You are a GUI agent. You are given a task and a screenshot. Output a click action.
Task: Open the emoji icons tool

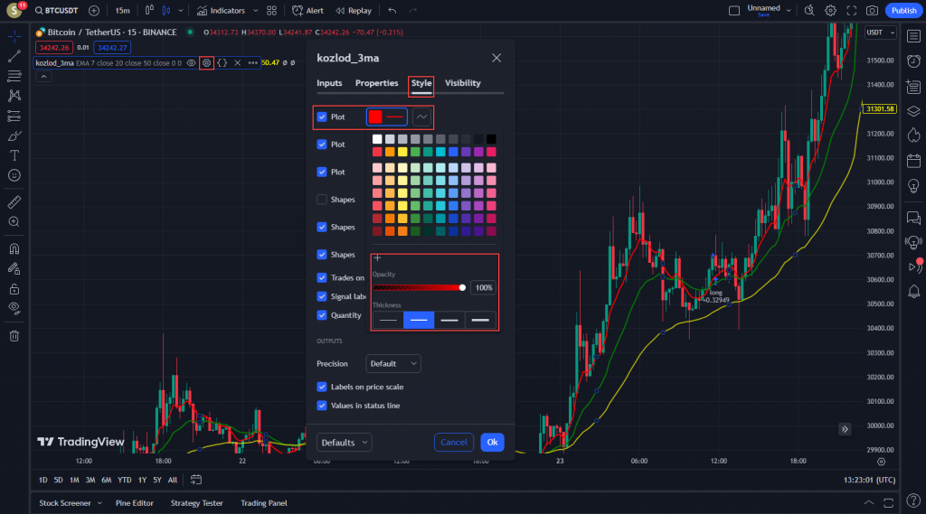[14, 175]
